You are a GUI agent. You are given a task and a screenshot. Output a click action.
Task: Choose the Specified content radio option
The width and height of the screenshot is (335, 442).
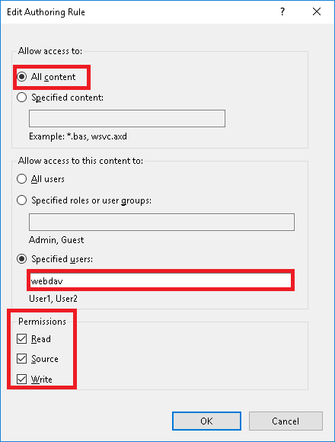coord(21,98)
